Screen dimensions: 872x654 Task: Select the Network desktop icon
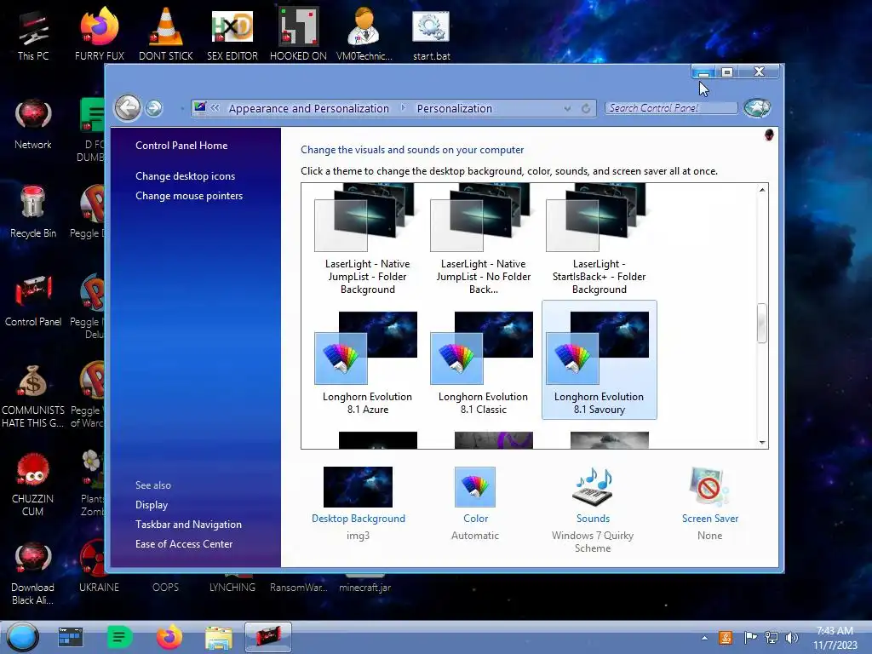33,124
